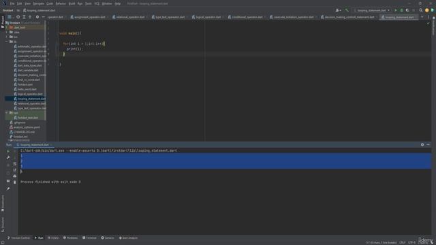Hide the Project panel minus icon
The image size is (436, 245).
(x=43, y=17)
